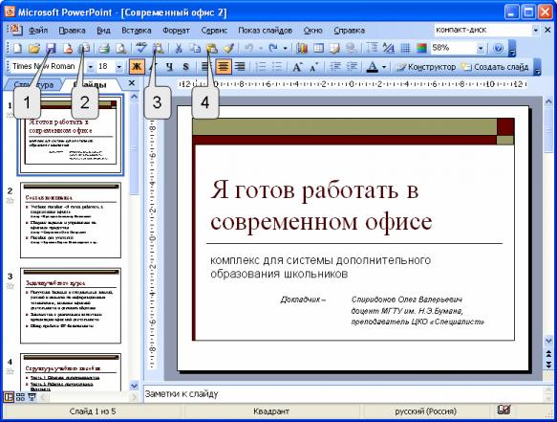Undo the last action
This screenshot has width=557, height=422.
click(248, 48)
